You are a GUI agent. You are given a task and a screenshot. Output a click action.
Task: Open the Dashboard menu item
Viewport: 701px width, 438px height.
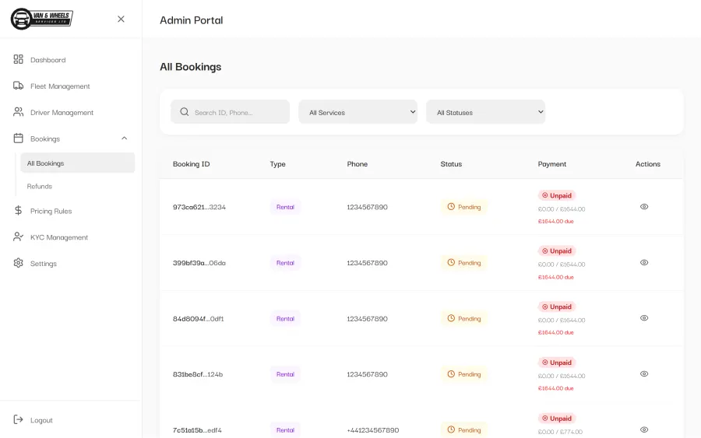pos(48,60)
